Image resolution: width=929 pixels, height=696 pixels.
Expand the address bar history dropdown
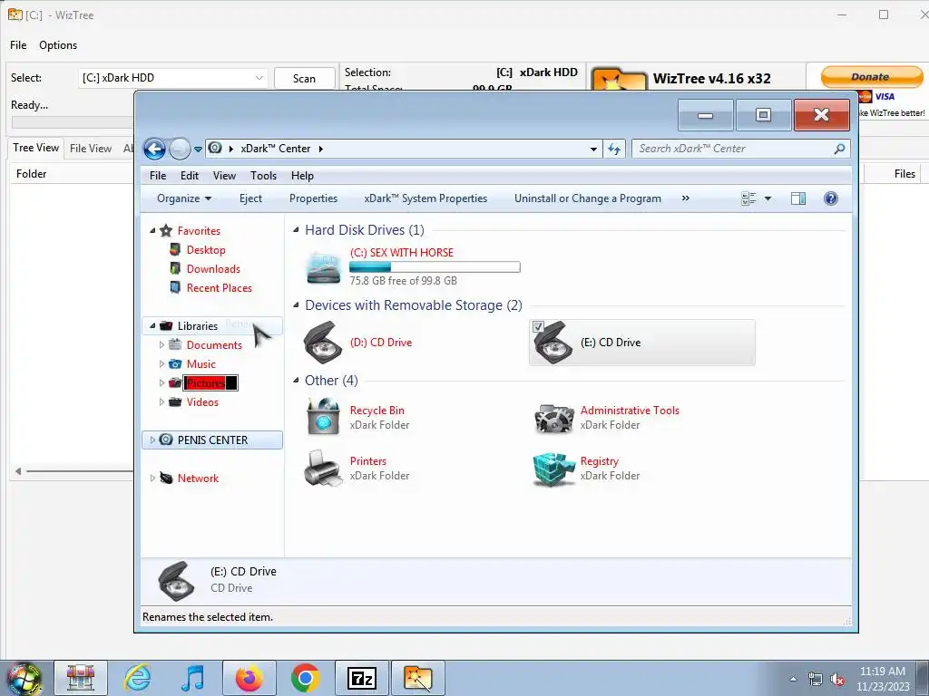click(x=593, y=150)
